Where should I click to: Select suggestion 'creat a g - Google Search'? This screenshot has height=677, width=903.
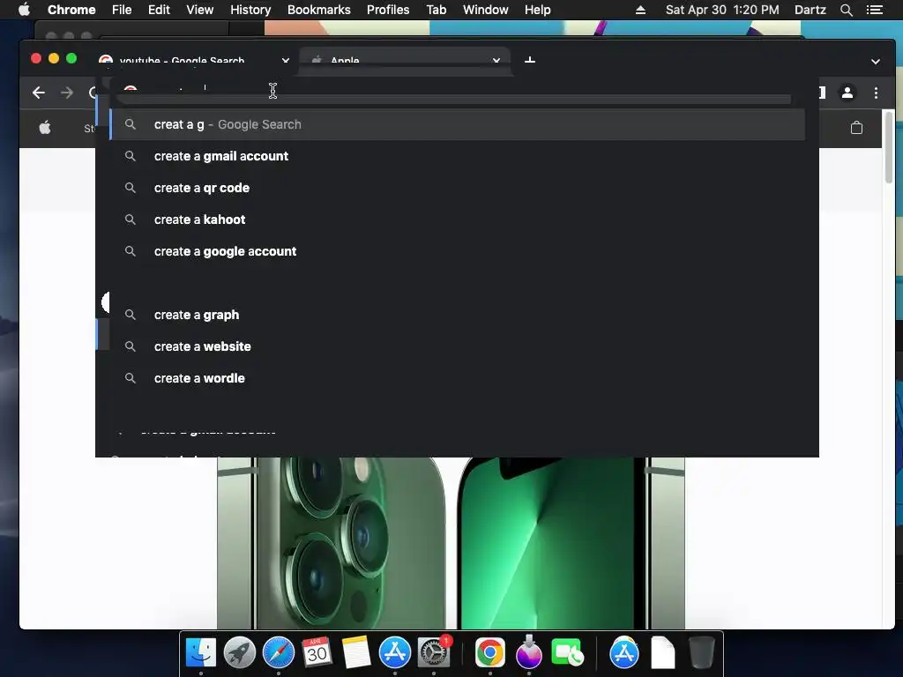tap(458, 124)
